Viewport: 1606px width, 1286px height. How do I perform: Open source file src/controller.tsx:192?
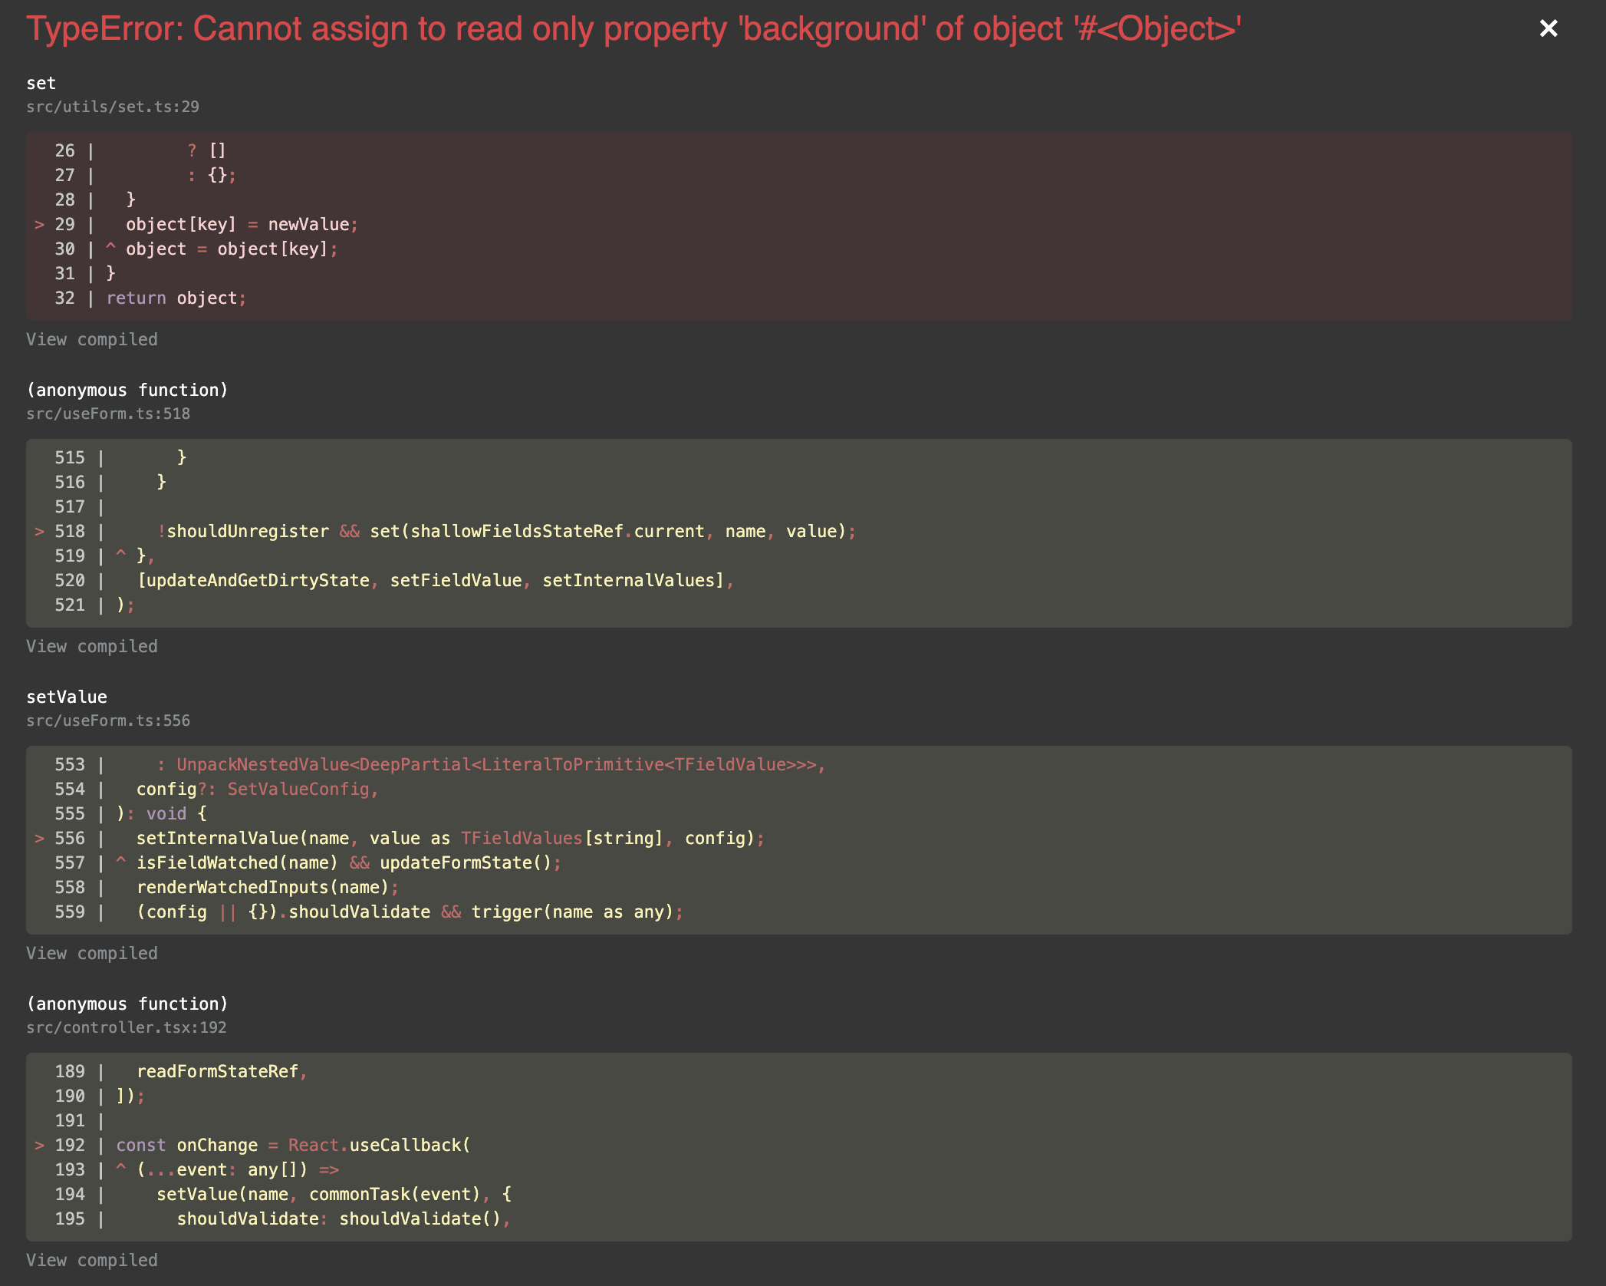pos(126,1027)
